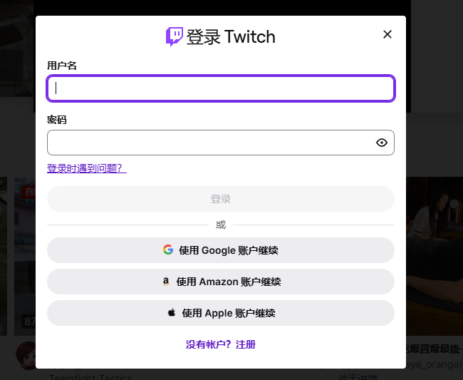Click the 密码 field label

pos(57,120)
